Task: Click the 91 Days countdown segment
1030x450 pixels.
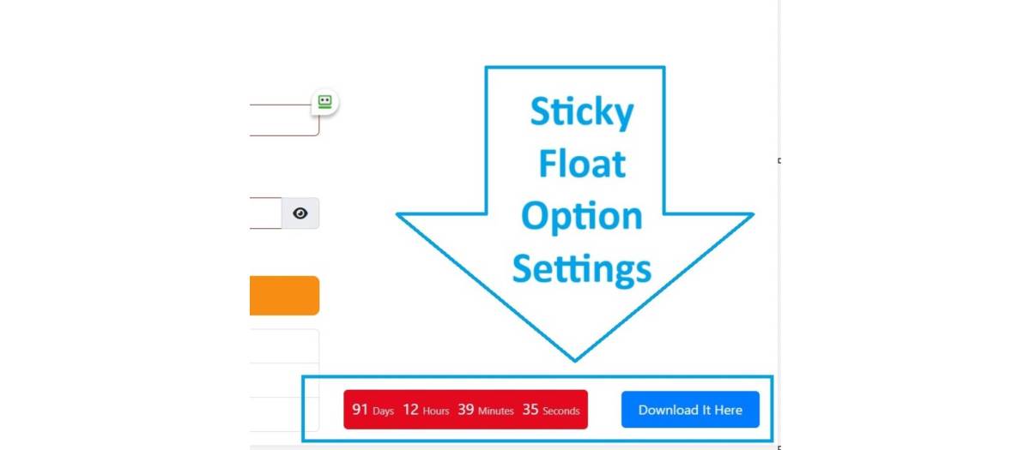Action: [373, 410]
